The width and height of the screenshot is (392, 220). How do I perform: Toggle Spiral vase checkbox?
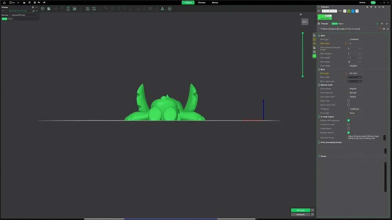348,101
